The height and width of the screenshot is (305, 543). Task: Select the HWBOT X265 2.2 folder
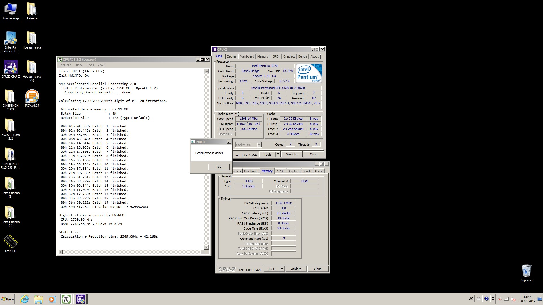(x=10, y=129)
